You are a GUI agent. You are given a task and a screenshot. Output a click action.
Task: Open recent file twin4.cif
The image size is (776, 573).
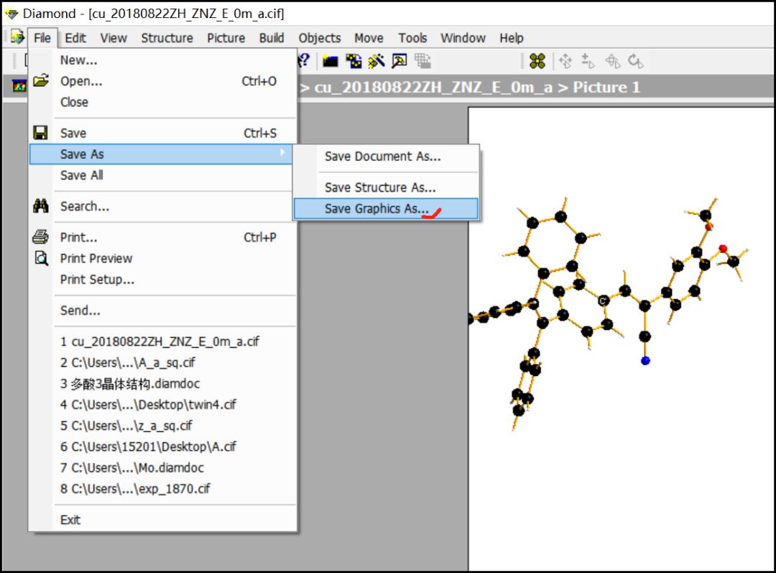tap(148, 405)
